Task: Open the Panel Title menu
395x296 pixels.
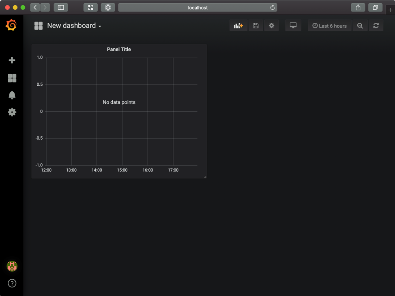Action: 119,49
